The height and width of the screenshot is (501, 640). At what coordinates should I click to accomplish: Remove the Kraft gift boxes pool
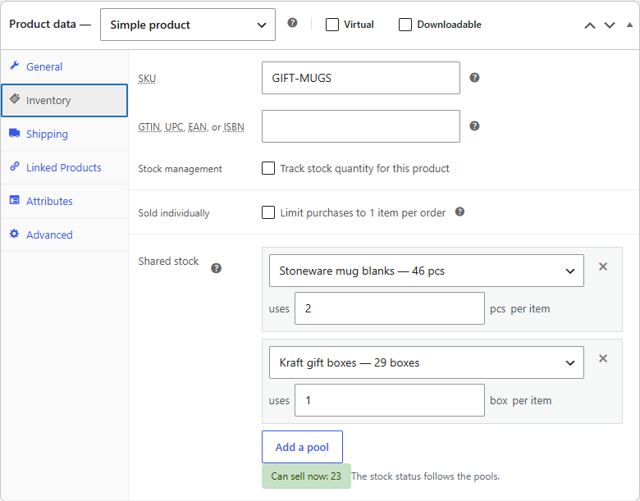pos(603,358)
